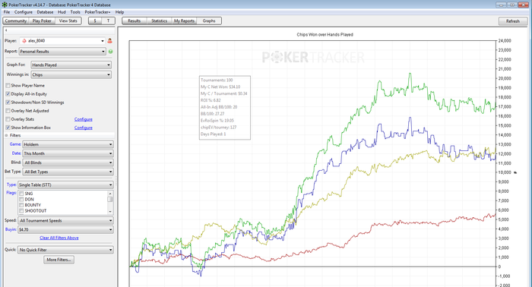Click the information box on the graph
The image size is (532, 287).
[x=225, y=107]
